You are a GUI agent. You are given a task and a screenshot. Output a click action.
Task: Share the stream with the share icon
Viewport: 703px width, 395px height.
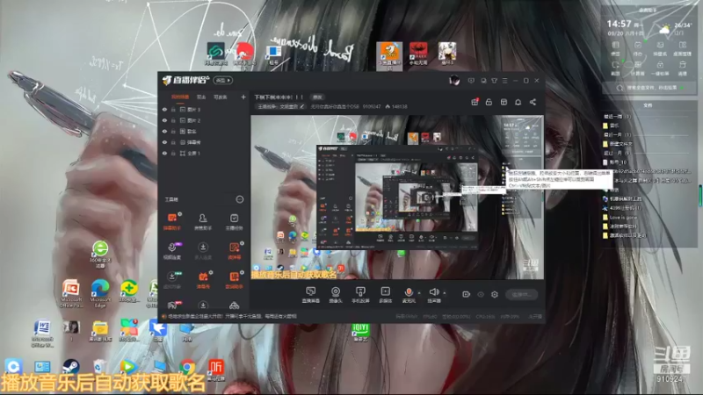tap(533, 102)
